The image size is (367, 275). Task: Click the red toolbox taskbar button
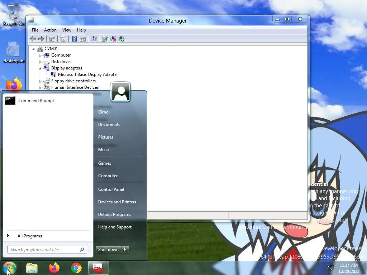98,268
